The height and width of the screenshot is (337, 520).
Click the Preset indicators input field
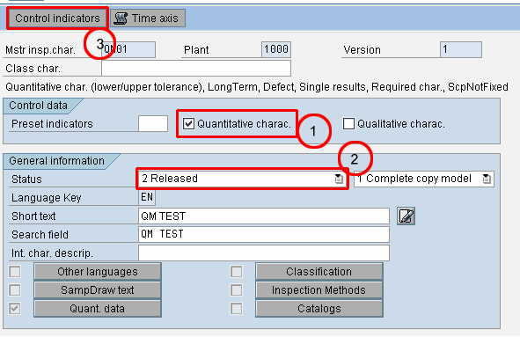153,124
